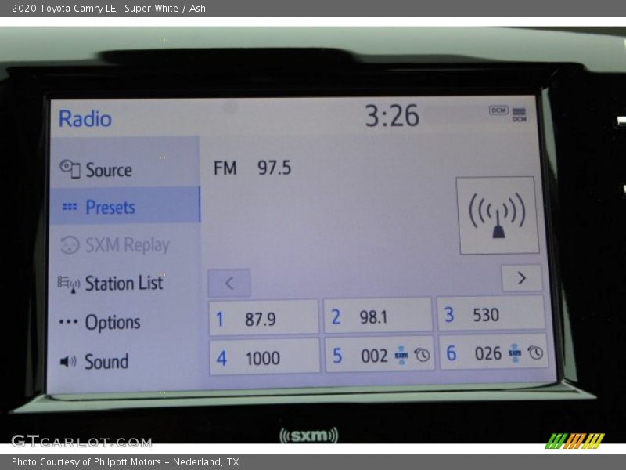This screenshot has height=470, width=626.
Task: Select preset 2 station 98.1
Action: pyautogui.click(x=377, y=316)
